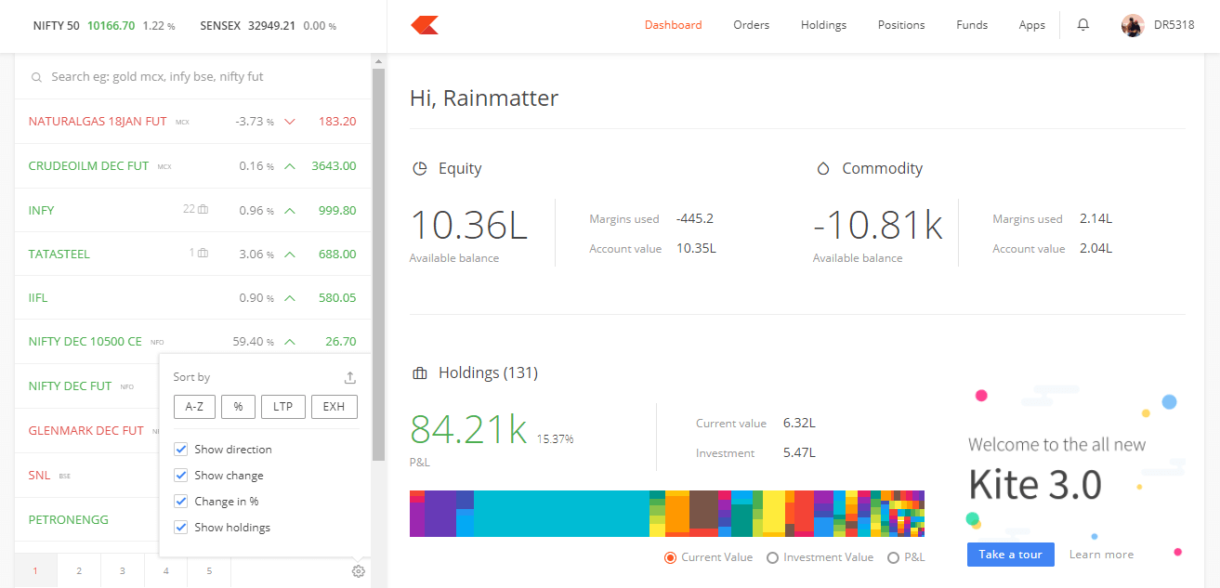
Task: Switch to watchlist tab 1
Action: click(36, 571)
